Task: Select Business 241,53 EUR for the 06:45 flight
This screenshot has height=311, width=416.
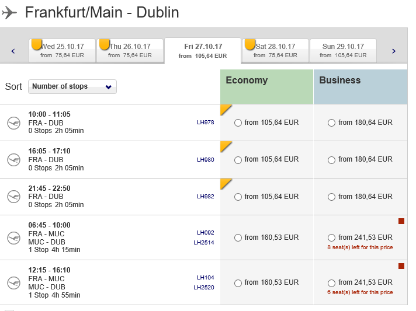Action: pyautogui.click(x=331, y=237)
